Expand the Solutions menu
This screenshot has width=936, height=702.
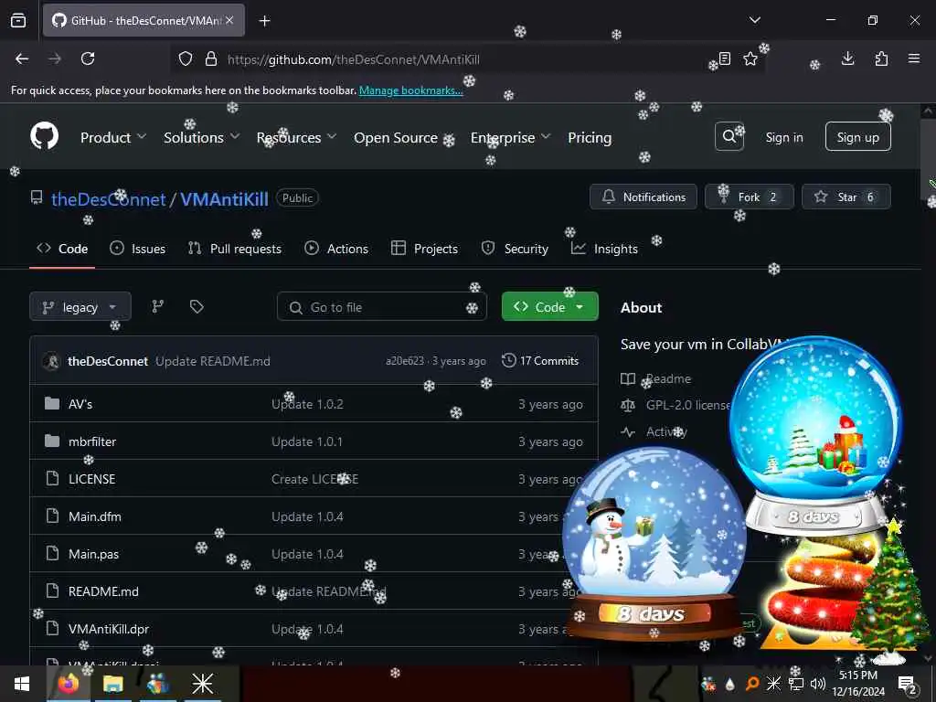202,137
